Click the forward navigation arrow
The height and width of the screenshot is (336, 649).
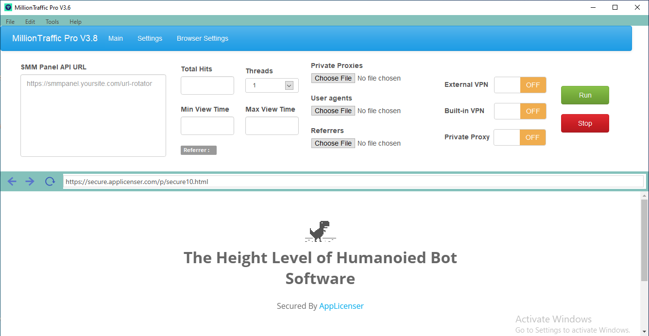pos(30,181)
